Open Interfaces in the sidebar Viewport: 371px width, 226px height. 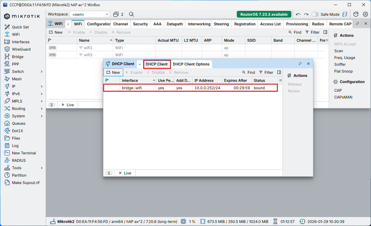[x=21, y=42]
